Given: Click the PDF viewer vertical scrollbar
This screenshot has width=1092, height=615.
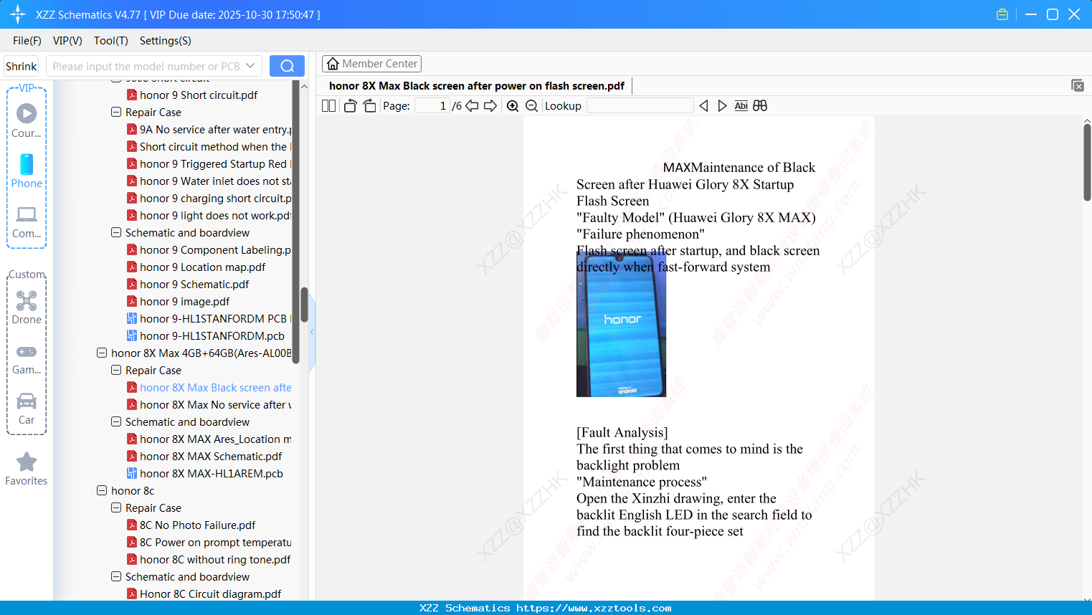Looking at the screenshot, I should click(x=1087, y=163).
